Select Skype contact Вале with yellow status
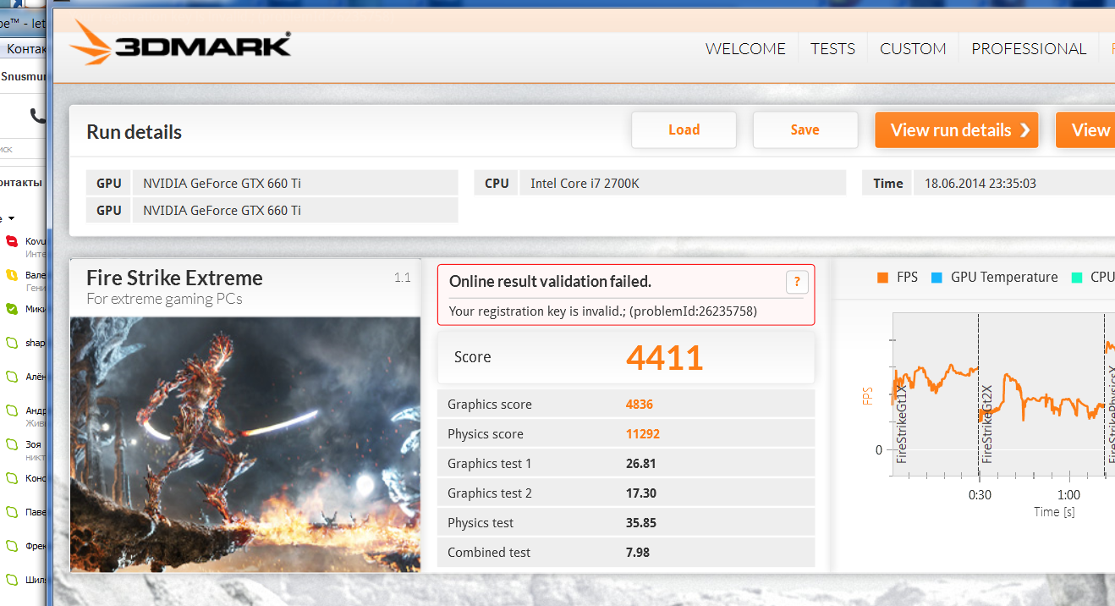Viewport: 1115px width, 606px height. coord(25,280)
